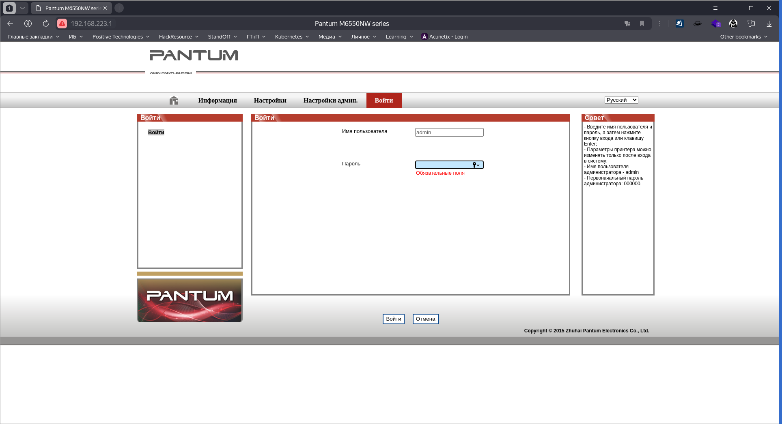
Task: Open the translate page icon in address bar
Action: coord(627,24)
